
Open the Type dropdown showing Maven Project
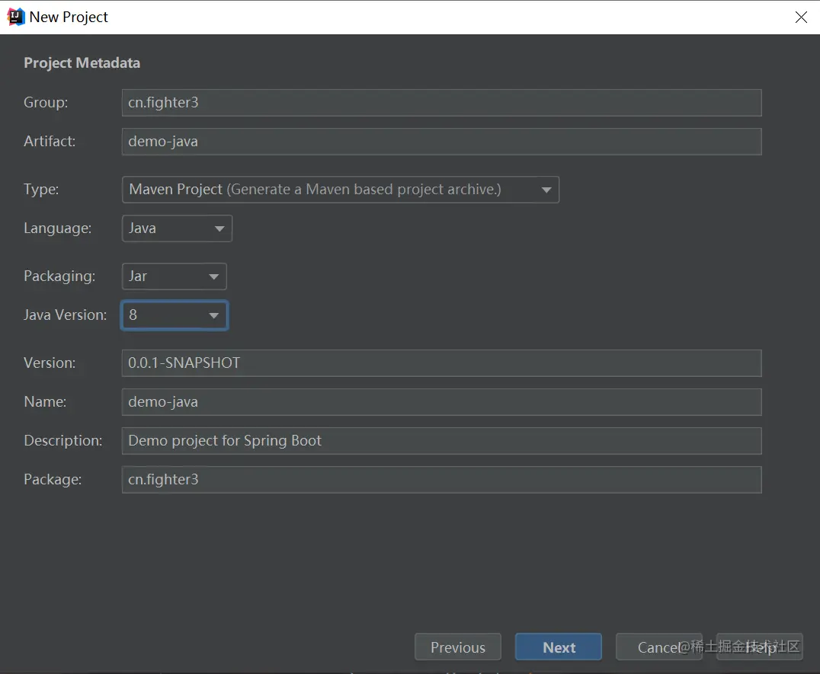pyautogui.click(x=341, y=190)
